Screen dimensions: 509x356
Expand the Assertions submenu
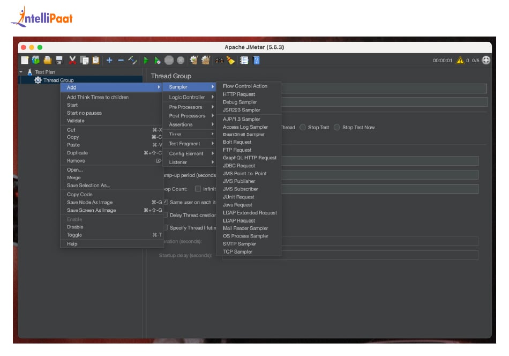[x=189, y=124]
